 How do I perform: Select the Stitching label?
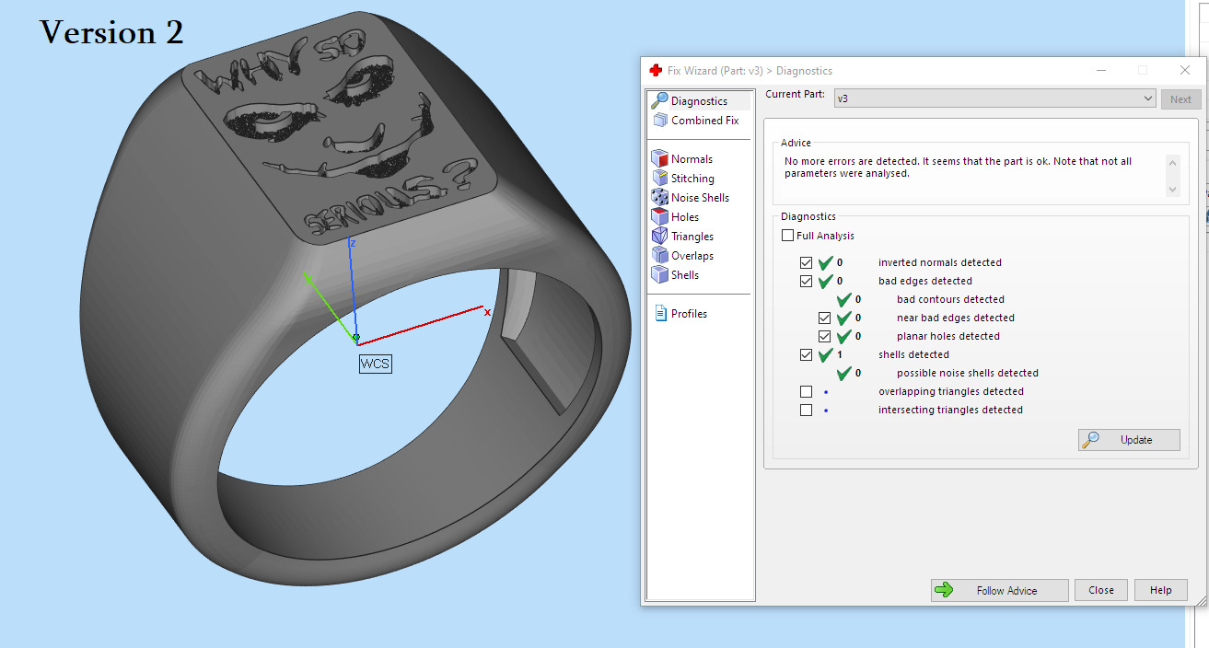(692, 179)
